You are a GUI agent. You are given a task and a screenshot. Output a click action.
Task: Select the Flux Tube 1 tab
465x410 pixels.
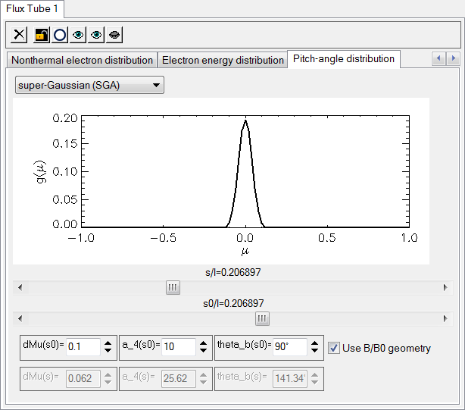click(x=32, y=8)
